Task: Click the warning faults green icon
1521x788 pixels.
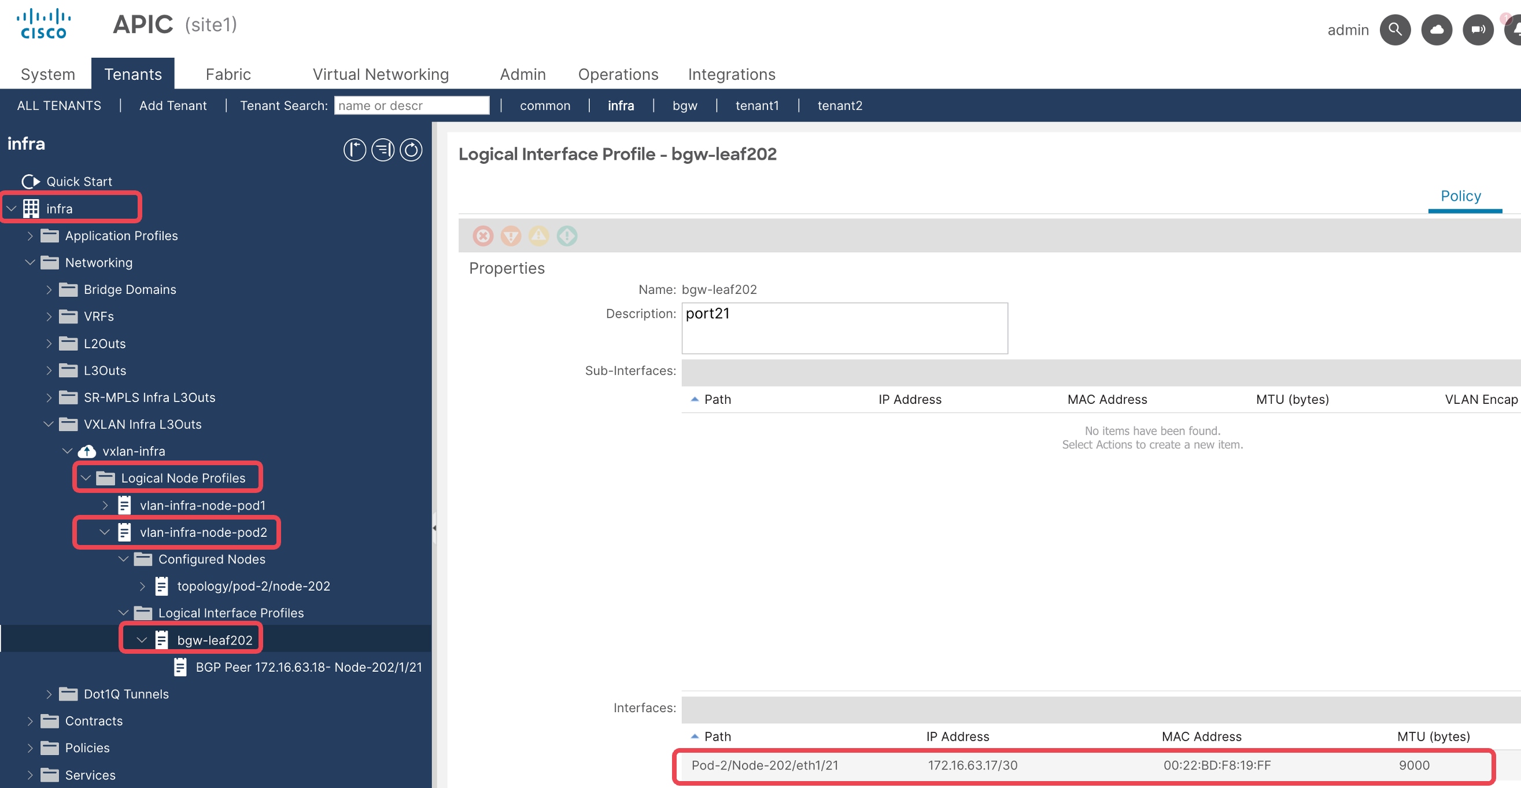Action: click(567, 235)
